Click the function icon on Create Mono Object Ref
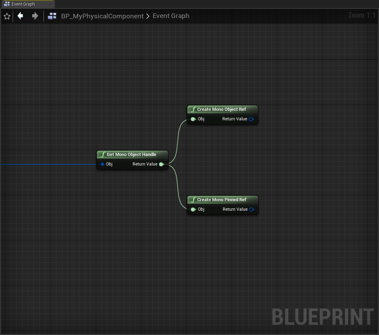 pyautogui.click(x=193, y=109)
